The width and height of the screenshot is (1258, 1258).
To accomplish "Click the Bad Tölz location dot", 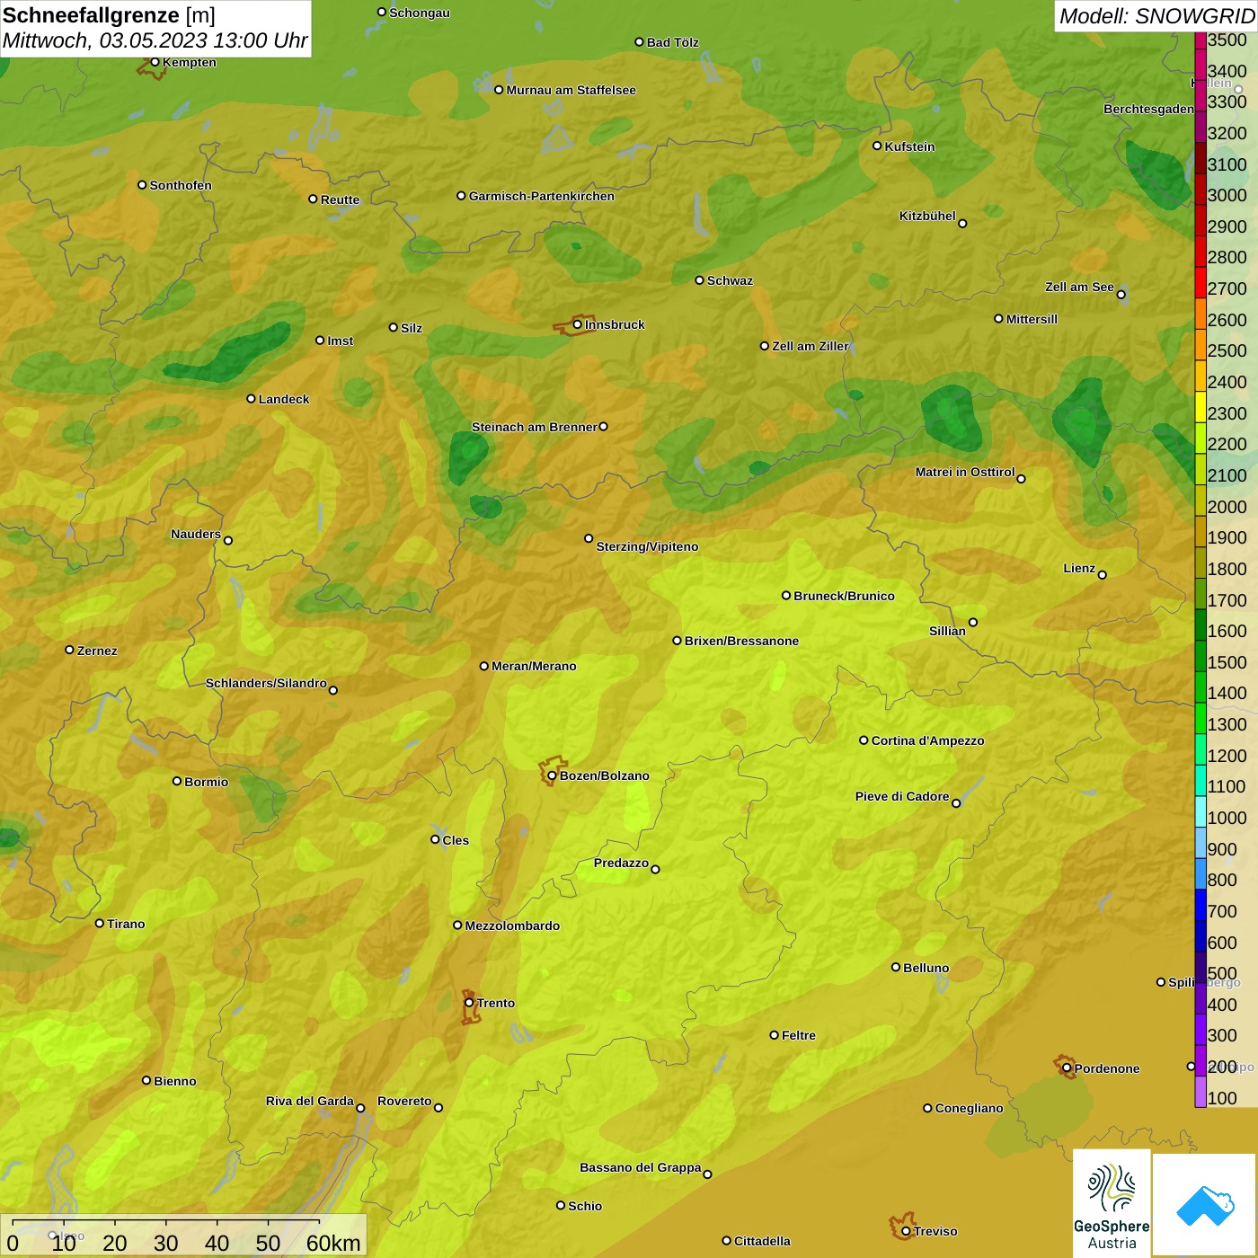I will 639,41.
